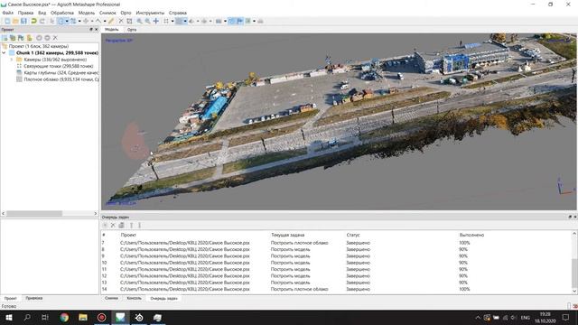Remove items with the Project pane X icon
The height and width of the screenshot is (325, 578).
click(x=55, y=38)
